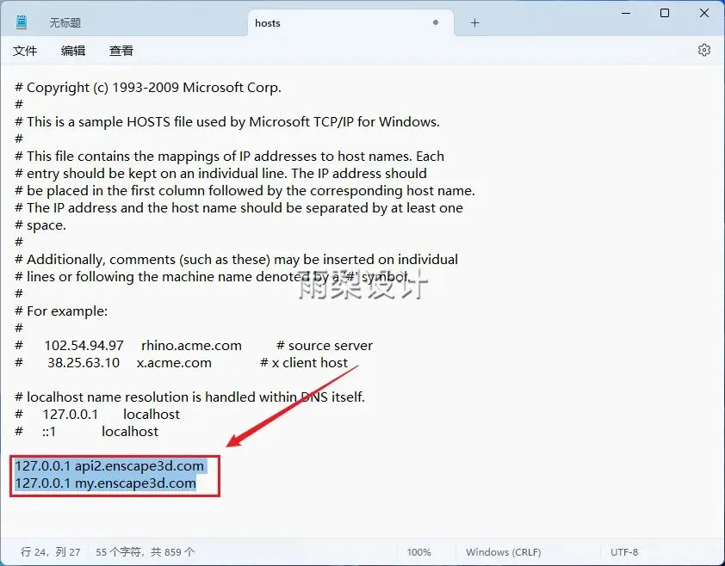Click the '# For example:' line
Image resolution: width=725 pixels, height=566 pixels.
click(x=61, y=311)
